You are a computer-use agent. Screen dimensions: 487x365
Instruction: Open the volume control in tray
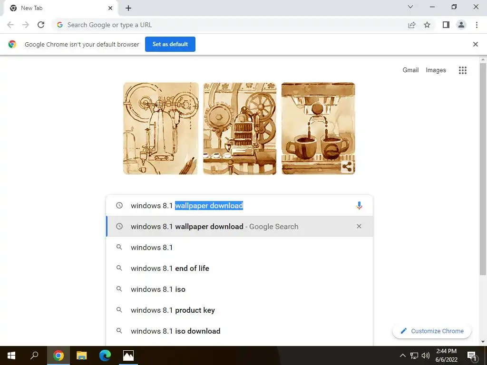pyautogui.click(x=426, y=355)
